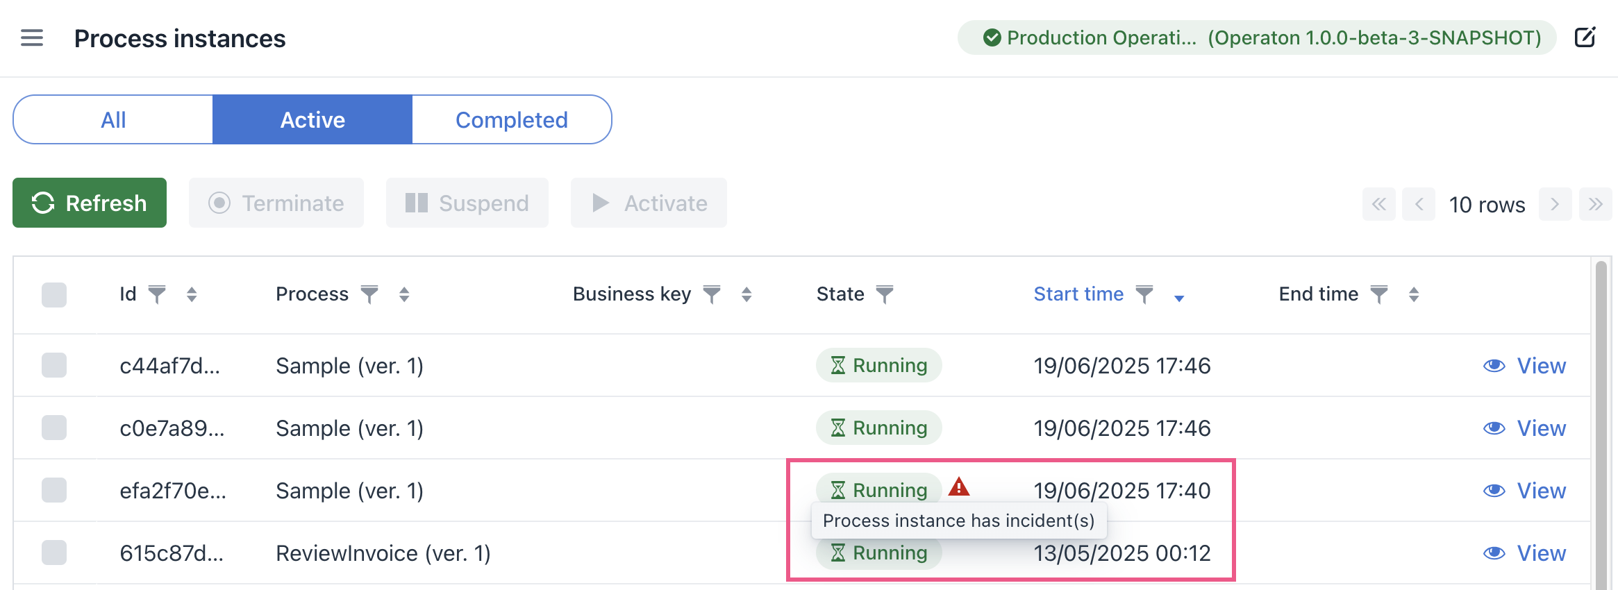The width and height of the screenshot is (1618, 590).
Task: Open the hamburger navigation menu
Action: [32, 37]
